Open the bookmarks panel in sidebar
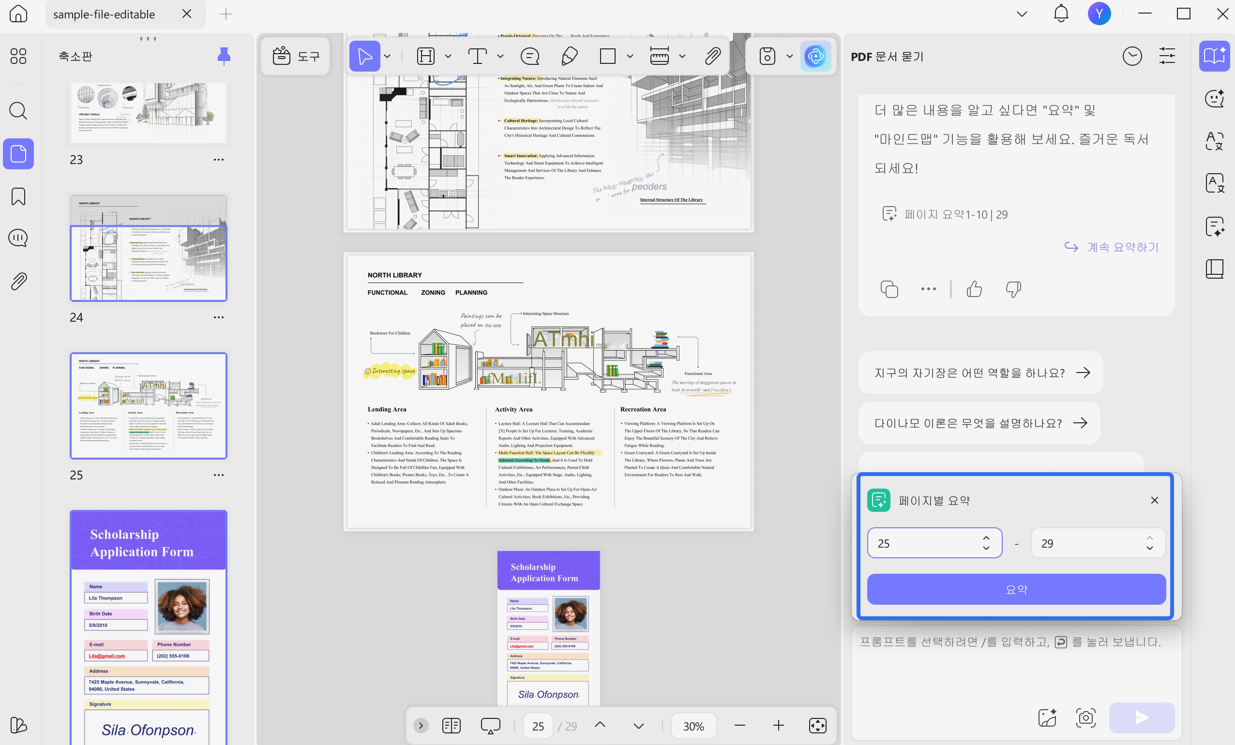The width and height of the screenshot is (1235, 745). 18,196
